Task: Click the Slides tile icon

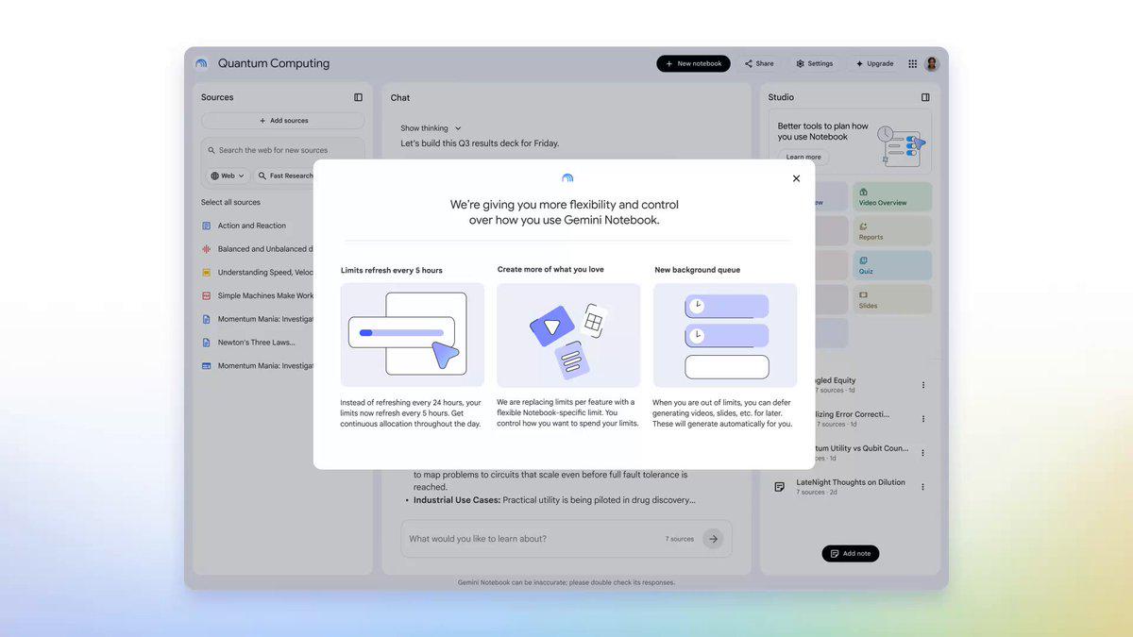Action: 863,294
